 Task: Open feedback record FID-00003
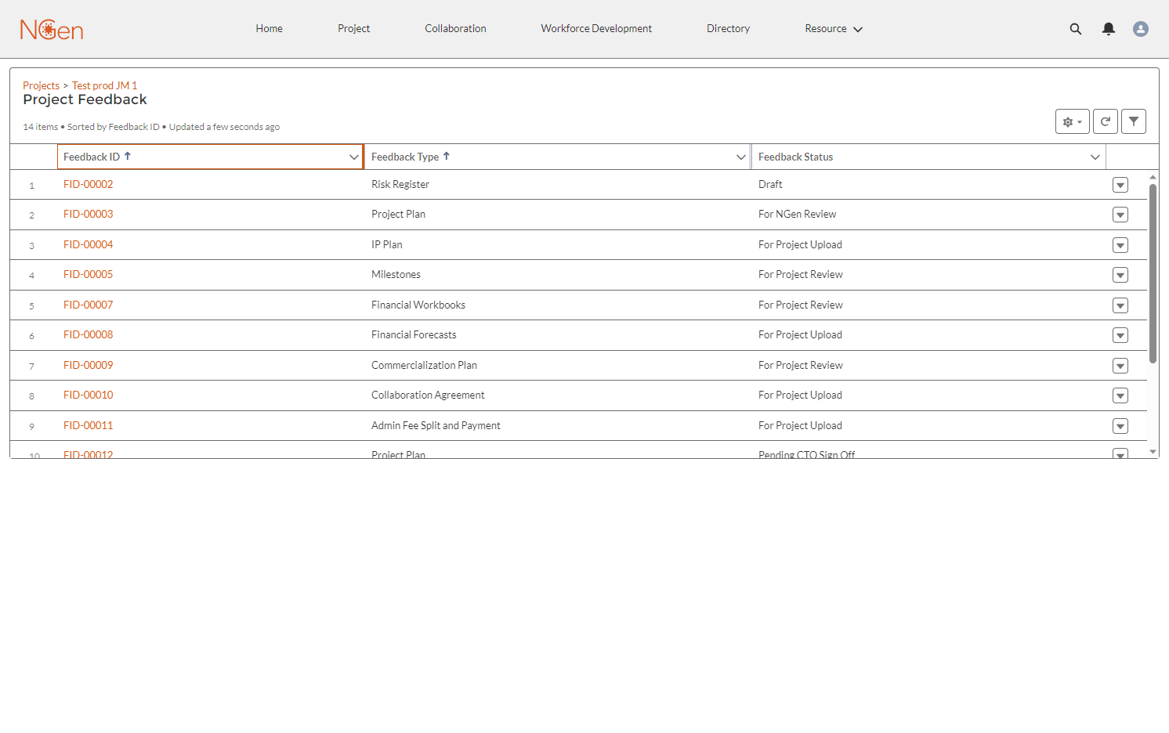[x=88, y=215]
